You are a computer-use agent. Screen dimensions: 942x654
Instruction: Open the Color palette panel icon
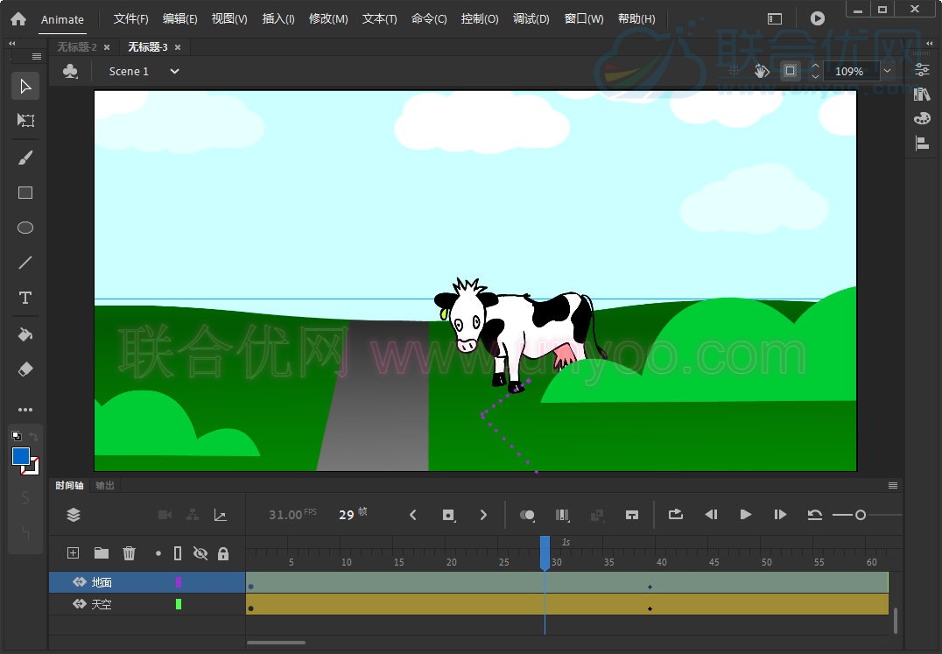click(x=922, y=118)
